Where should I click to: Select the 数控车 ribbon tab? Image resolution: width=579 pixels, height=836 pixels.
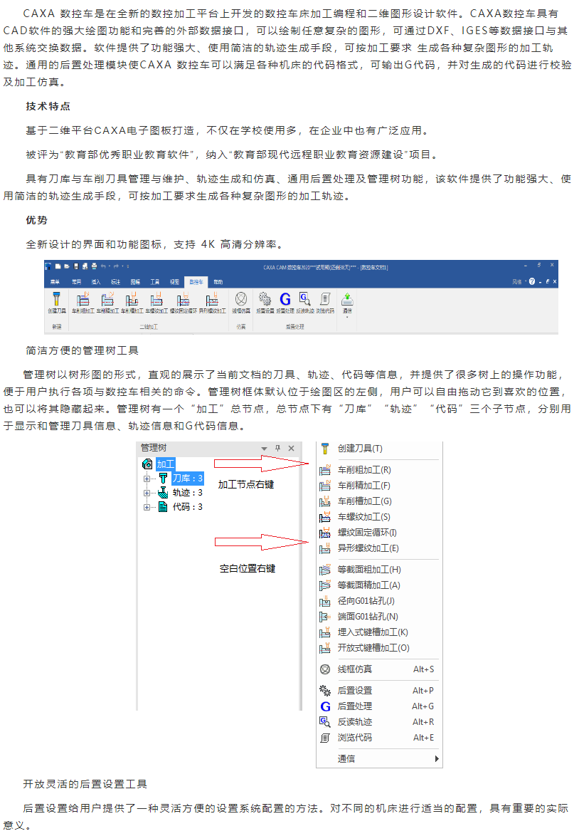point(196,282)
